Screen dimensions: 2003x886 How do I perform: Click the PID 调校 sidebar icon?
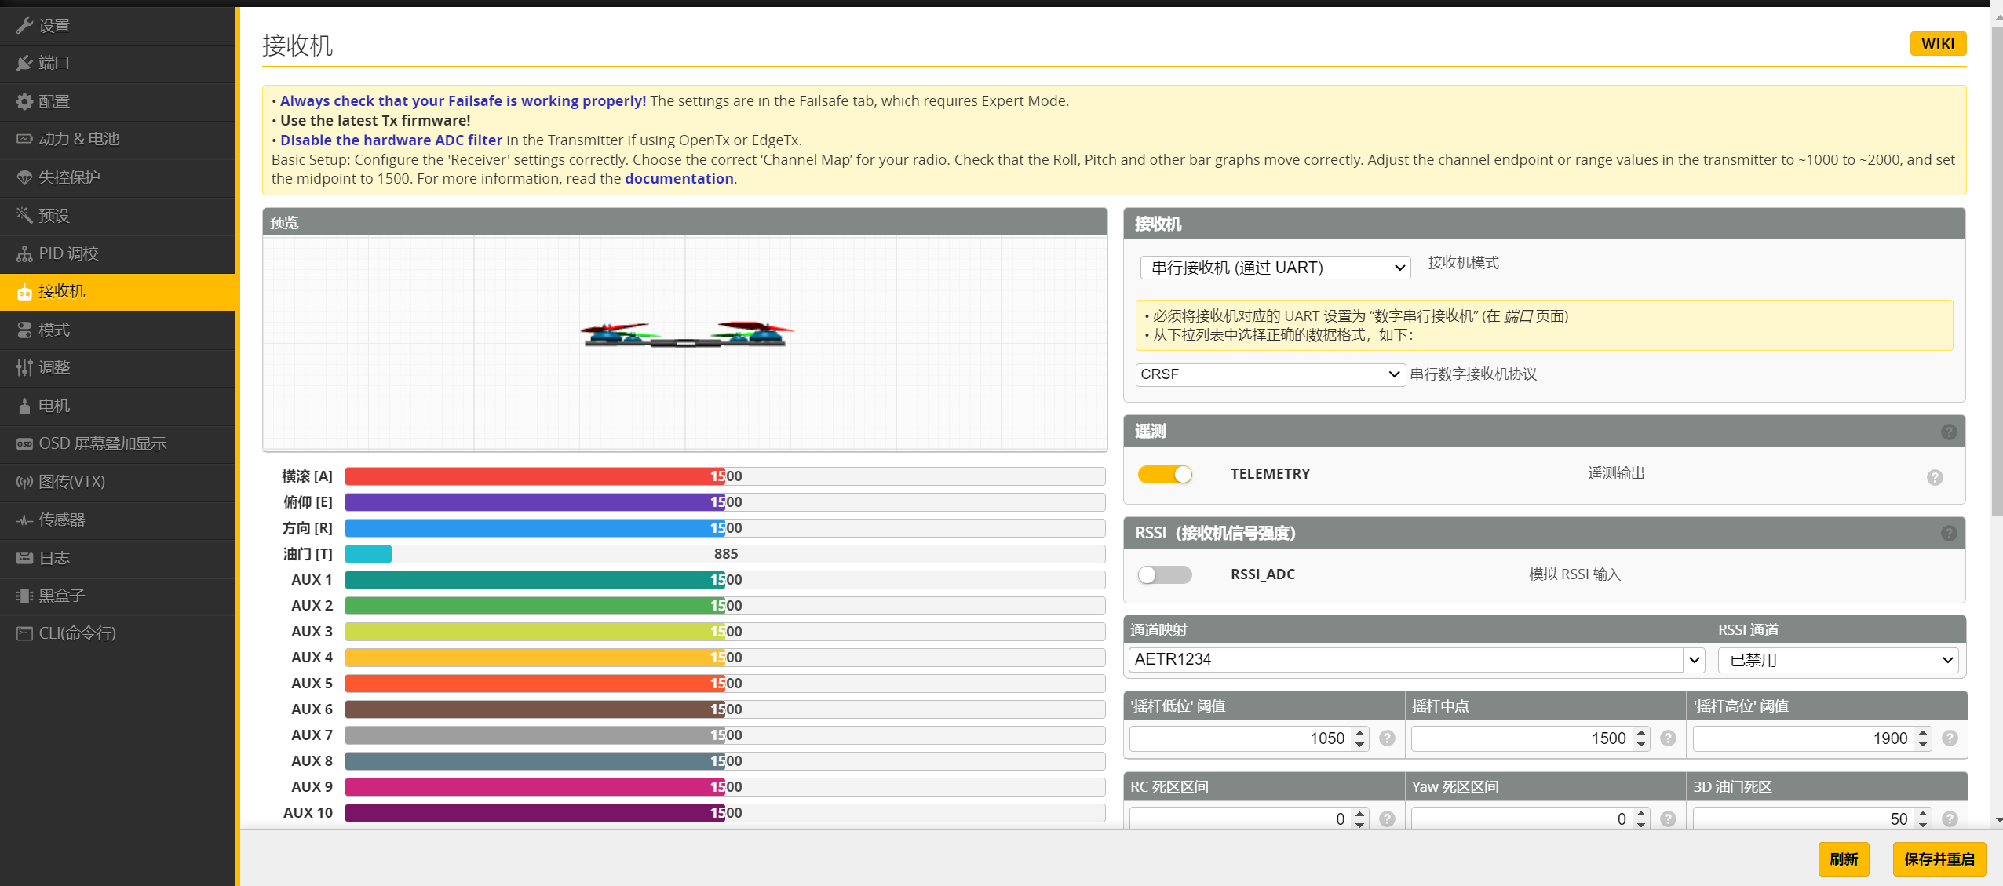click(24, 253)
